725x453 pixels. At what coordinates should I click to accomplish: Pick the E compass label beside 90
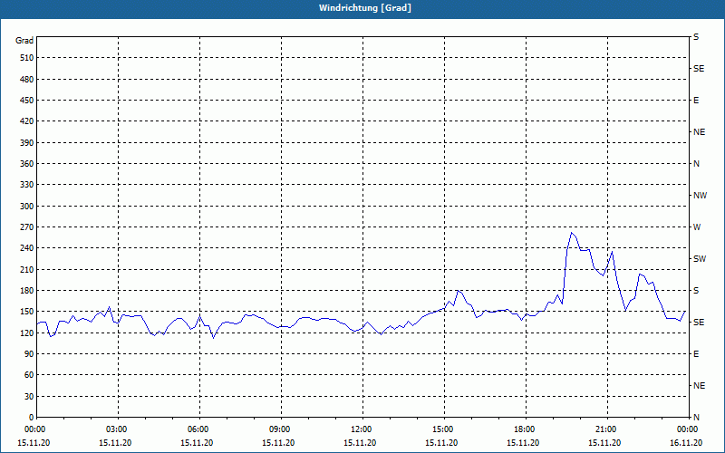(x=696, y=354)
